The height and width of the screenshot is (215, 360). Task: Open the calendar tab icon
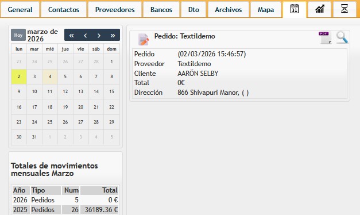click(295, 9)
